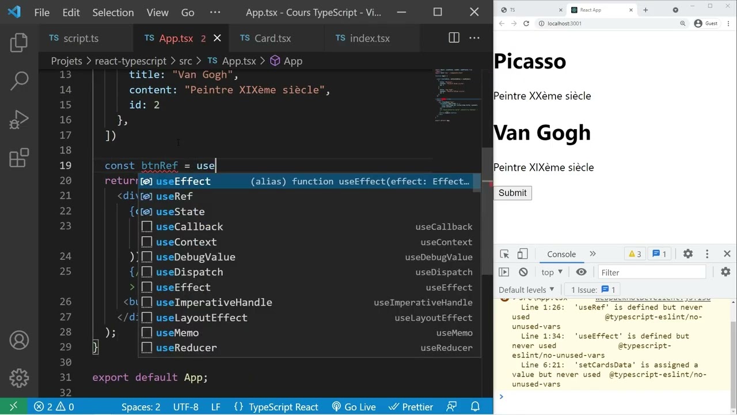The height and width of the screenshot is (415, 737).
Task: Pick useLayoutEffect in the autocomplete list
Action: click(309, 318)
